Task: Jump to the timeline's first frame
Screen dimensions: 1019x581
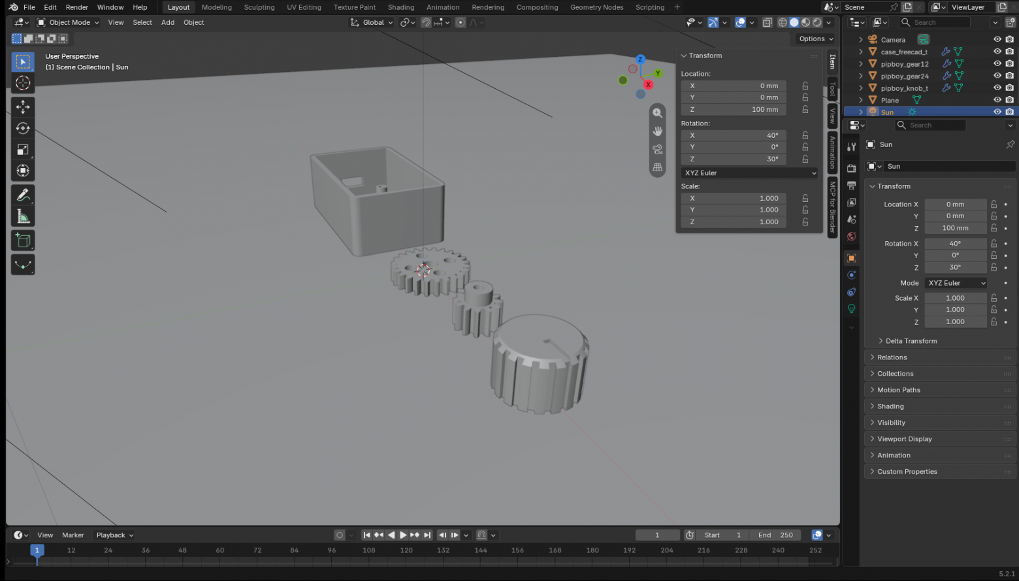Action: coord(366,535)
